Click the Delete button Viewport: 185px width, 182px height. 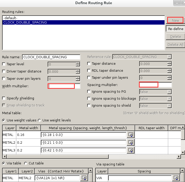point(175,37)
